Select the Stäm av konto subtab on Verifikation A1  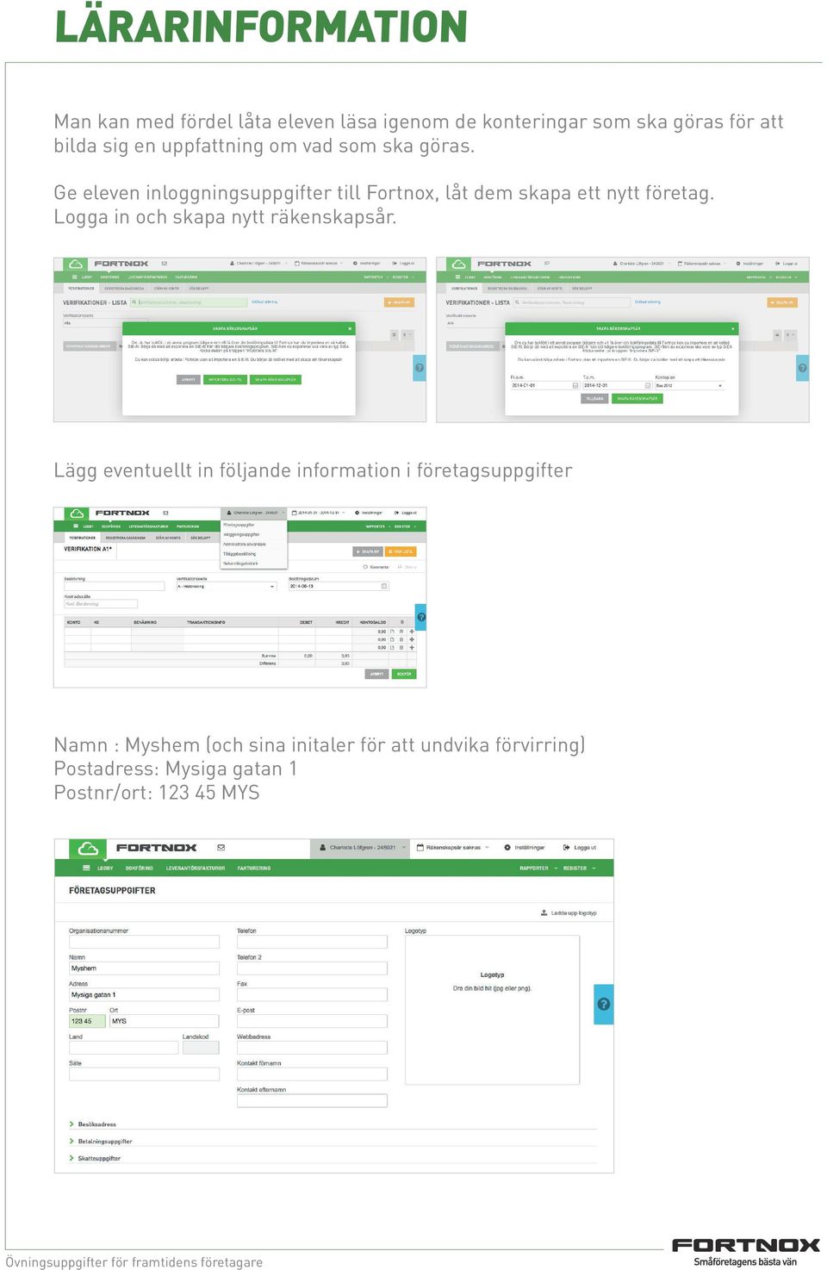[x=168, y=538]
